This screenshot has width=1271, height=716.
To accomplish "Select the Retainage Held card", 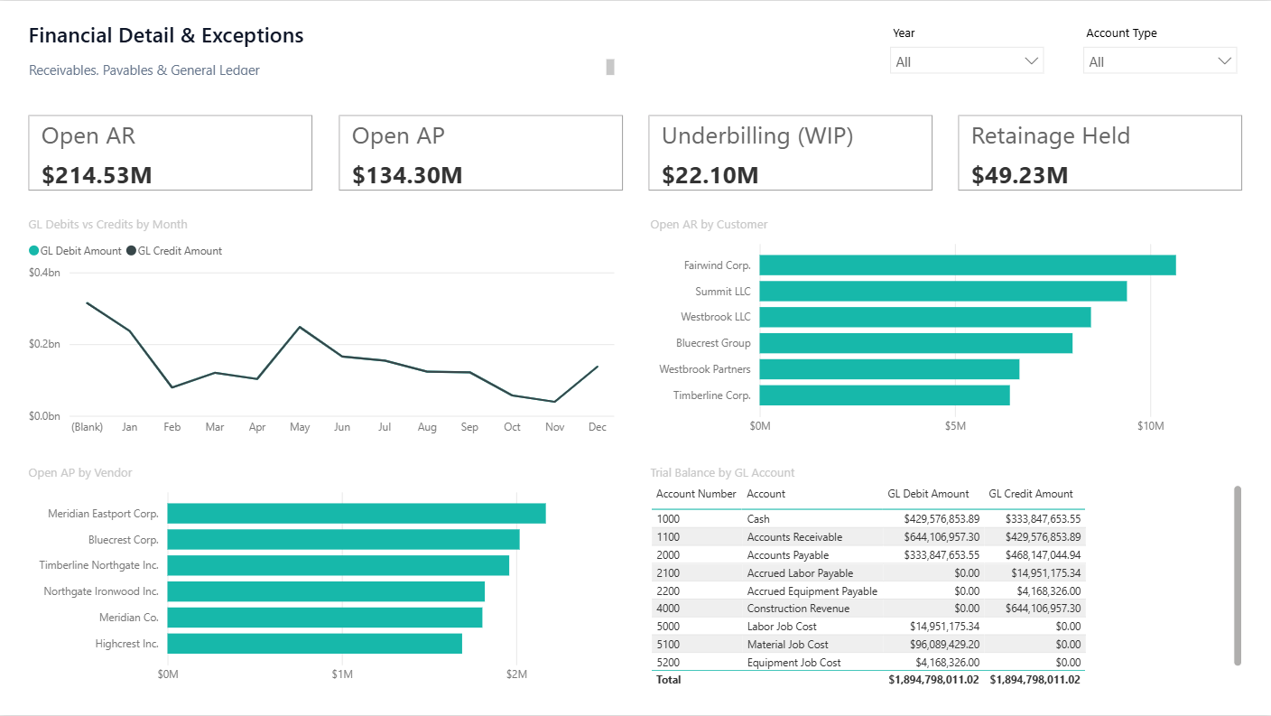I will tap(1099, 153).
